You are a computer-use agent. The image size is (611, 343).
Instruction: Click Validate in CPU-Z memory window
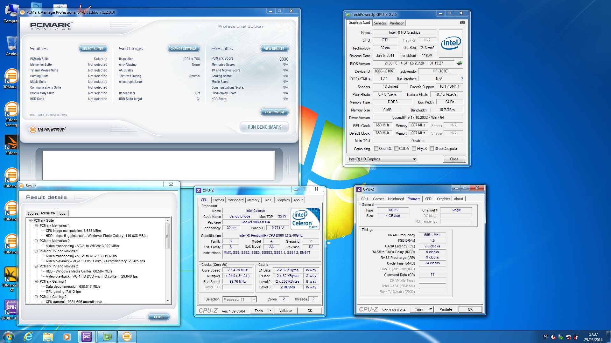(446, 309)
